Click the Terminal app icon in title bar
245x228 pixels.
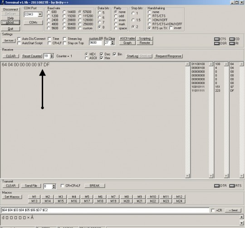tap(3, 2)
